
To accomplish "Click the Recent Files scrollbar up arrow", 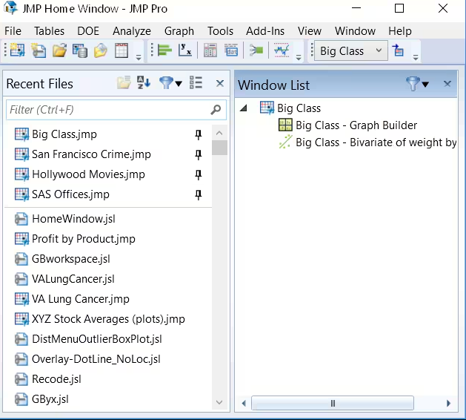I will coord(219,133).
